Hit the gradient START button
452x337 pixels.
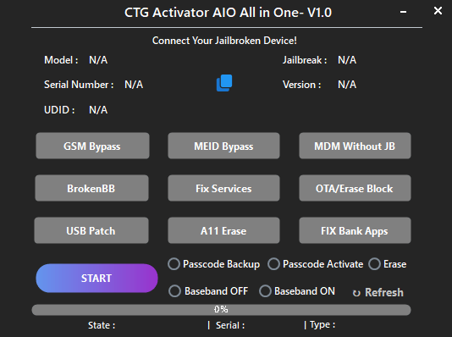[96, 279]
